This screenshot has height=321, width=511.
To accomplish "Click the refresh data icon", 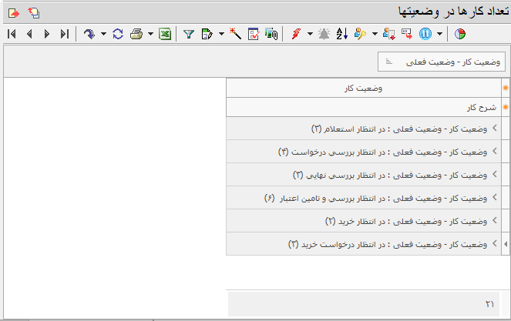I will coord(118,34).
